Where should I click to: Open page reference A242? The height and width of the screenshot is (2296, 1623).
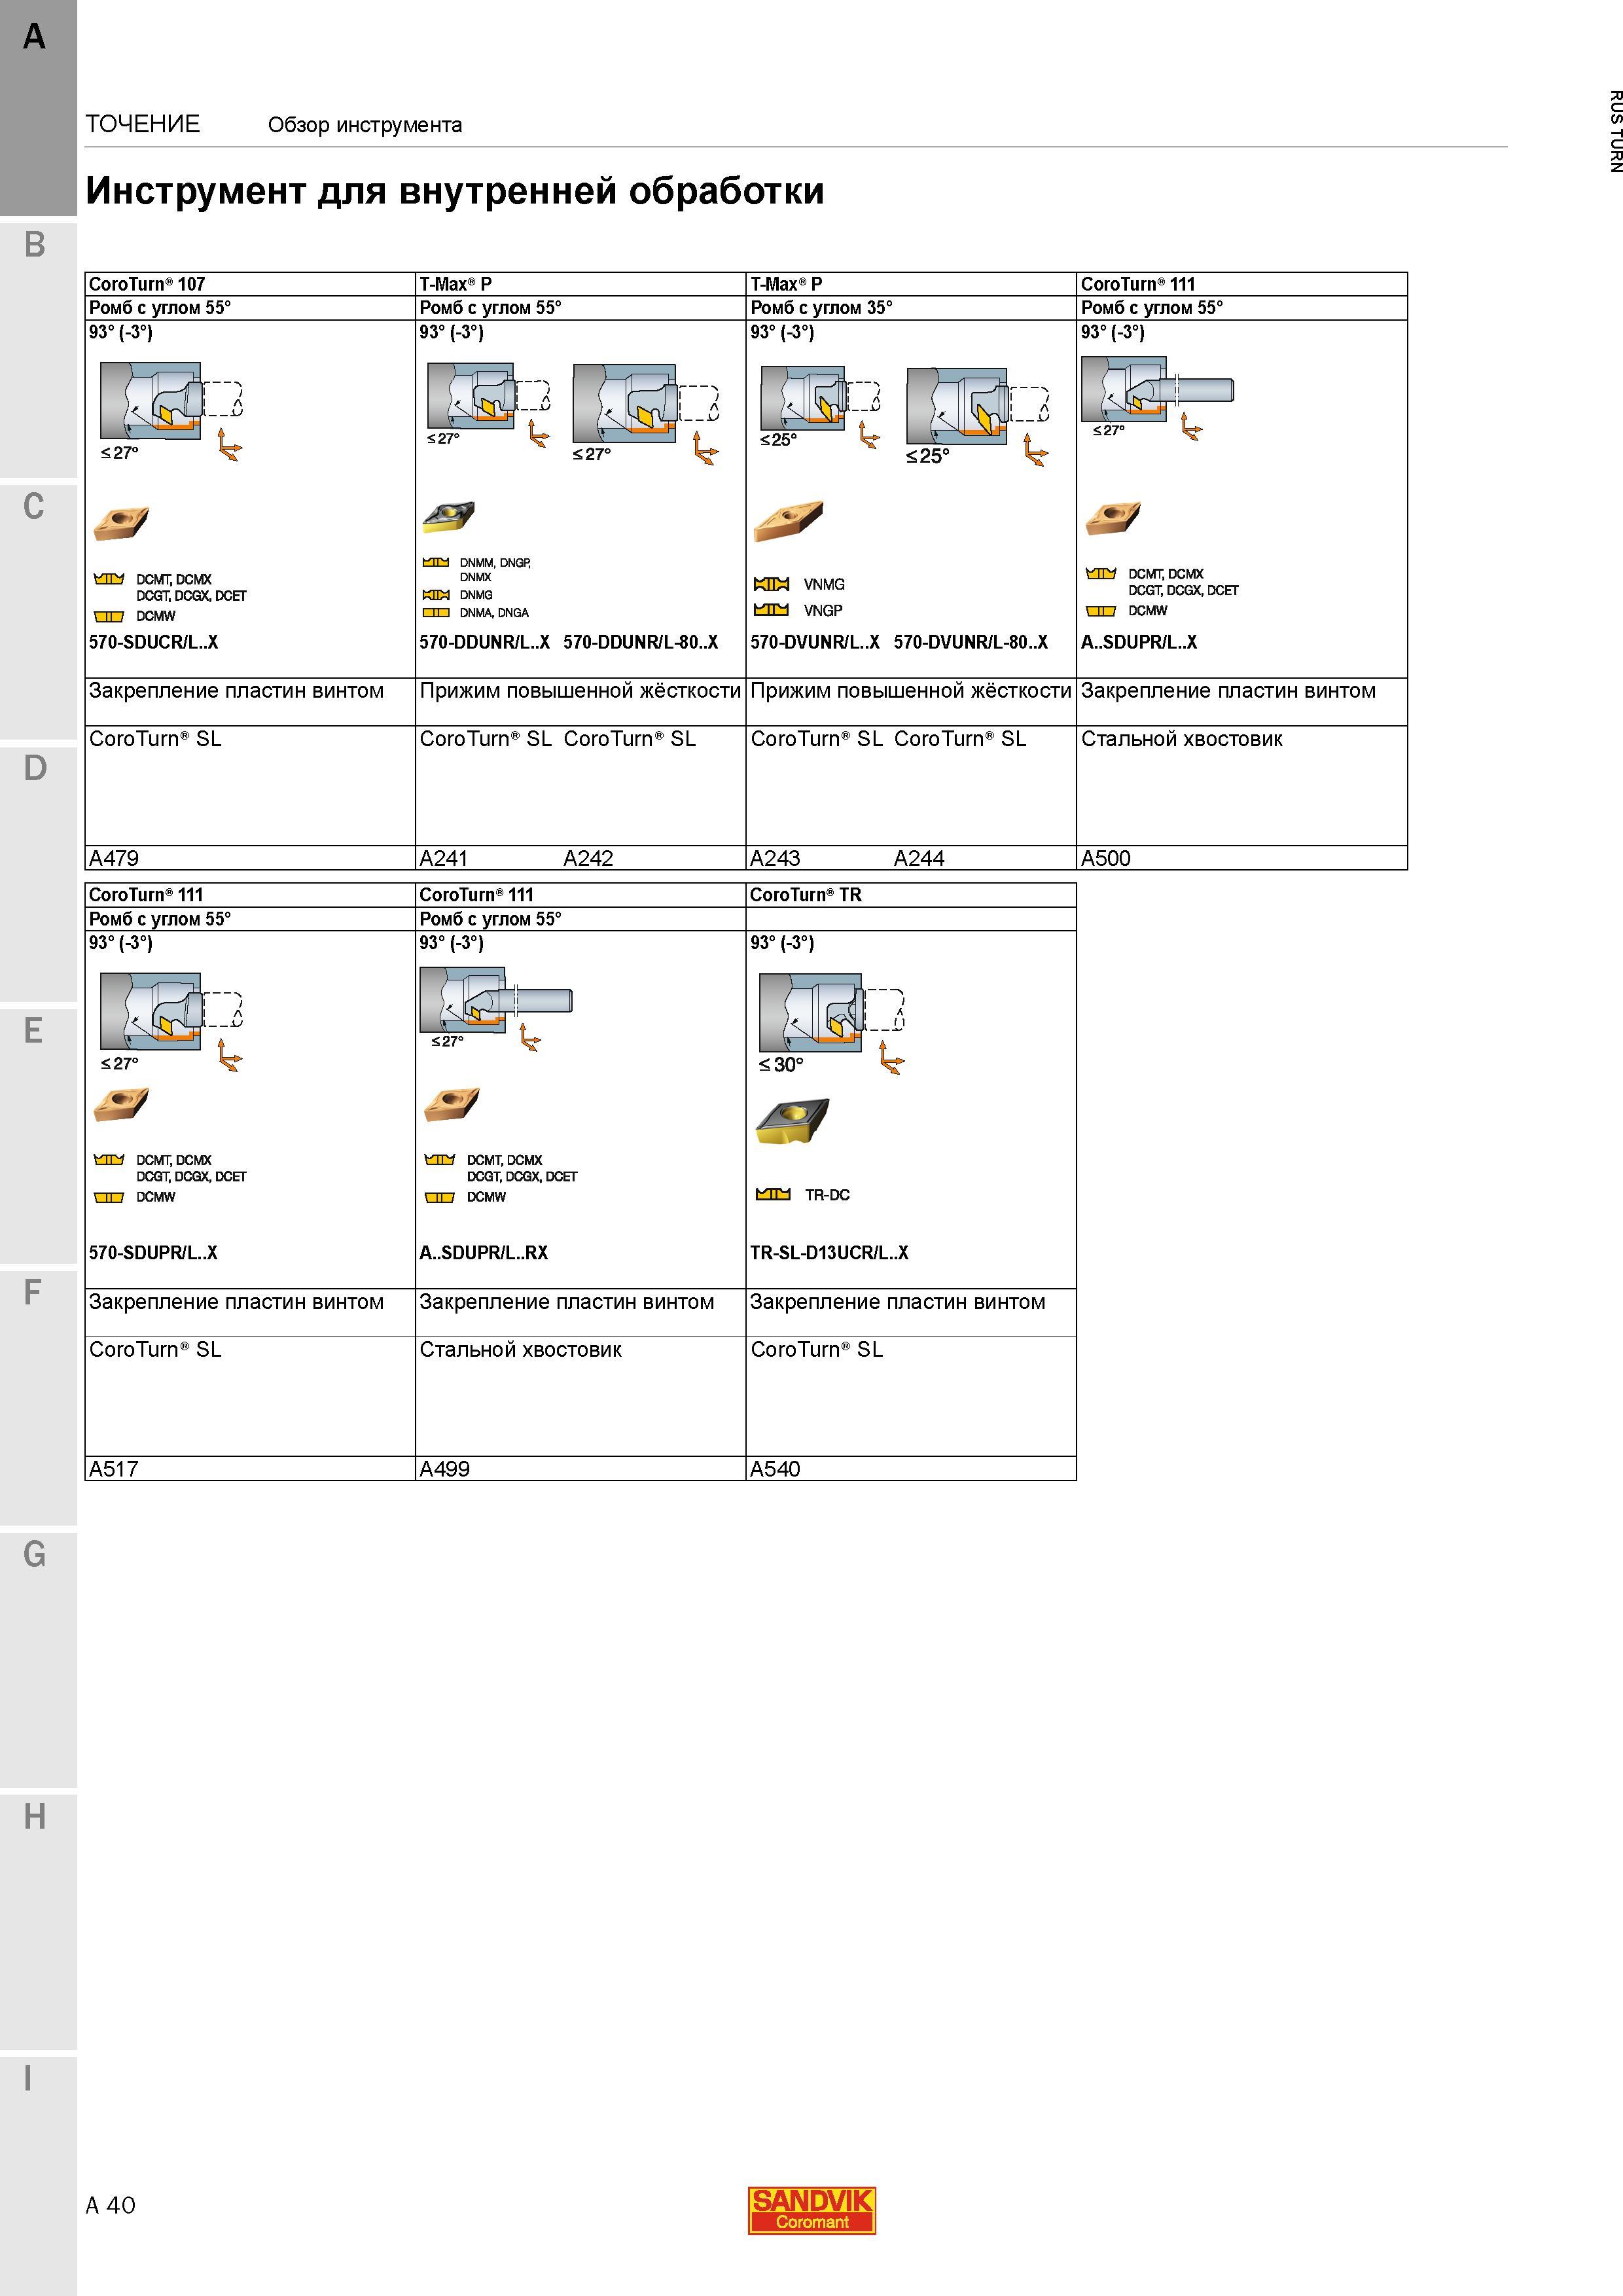[x=588, y=858]
